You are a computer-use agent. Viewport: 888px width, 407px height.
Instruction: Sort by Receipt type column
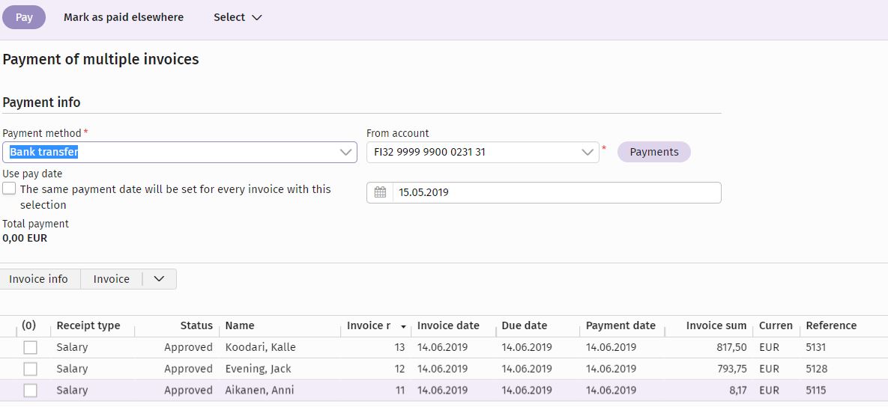pos(88,325)
